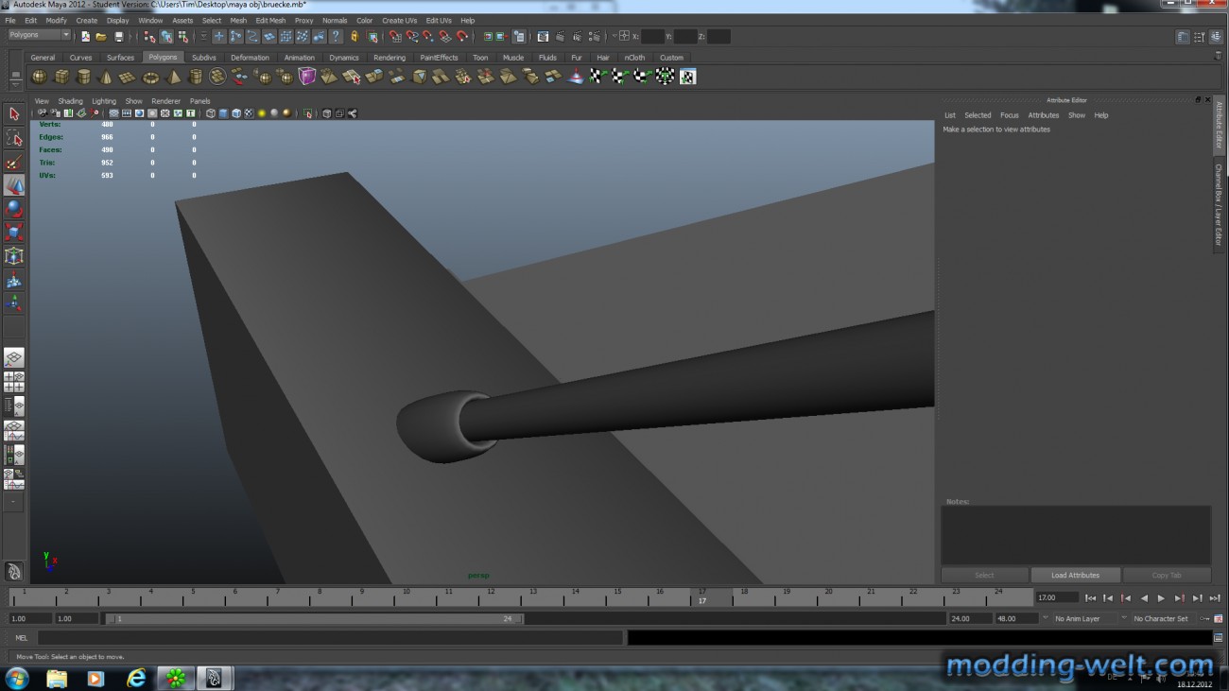This screenshot has width=1229, height=691.
Task: Switch to the nCloth shelf tab
Action: [634, 58]
